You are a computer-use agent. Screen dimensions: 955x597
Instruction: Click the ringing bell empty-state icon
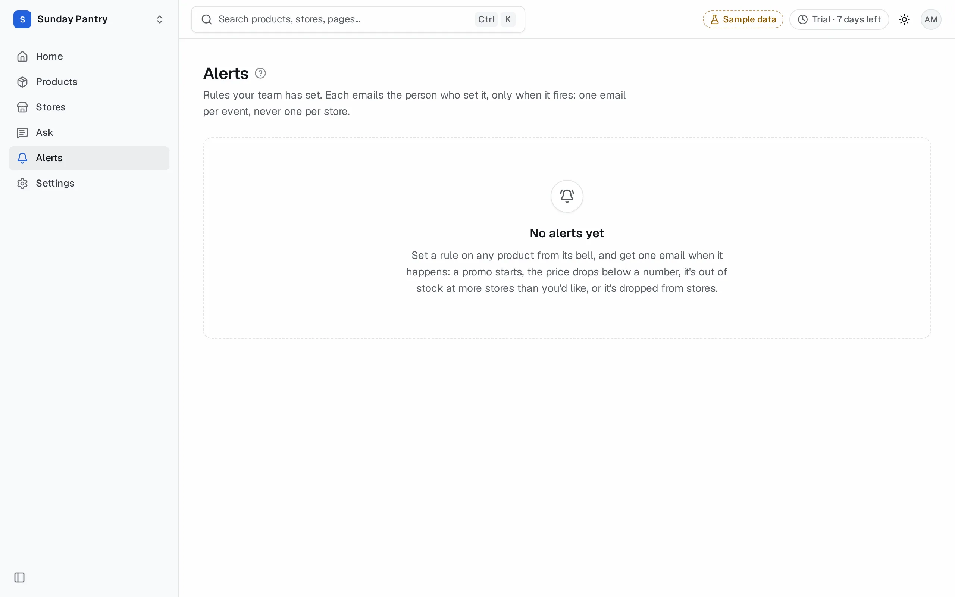567,196
